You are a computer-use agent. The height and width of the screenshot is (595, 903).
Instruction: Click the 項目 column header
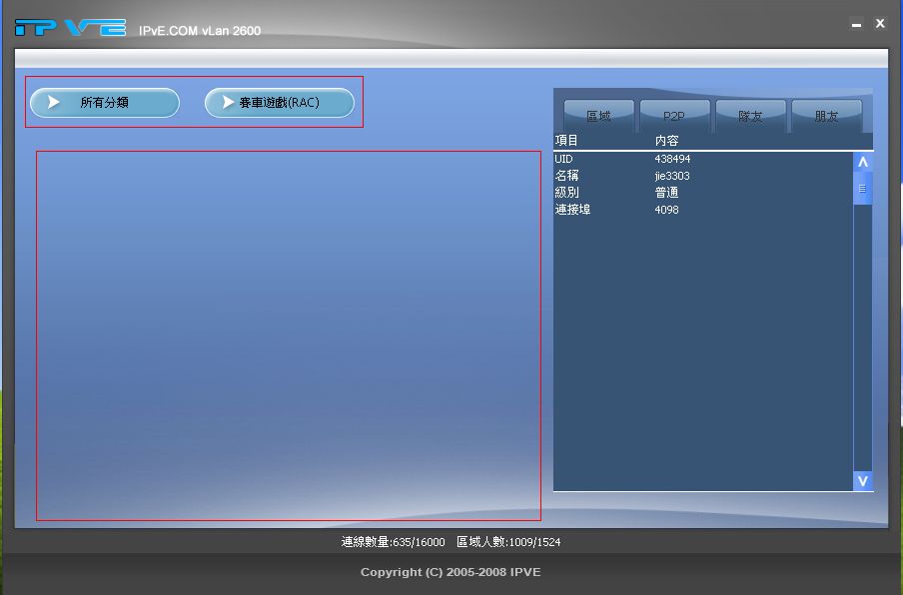point(566,141)
